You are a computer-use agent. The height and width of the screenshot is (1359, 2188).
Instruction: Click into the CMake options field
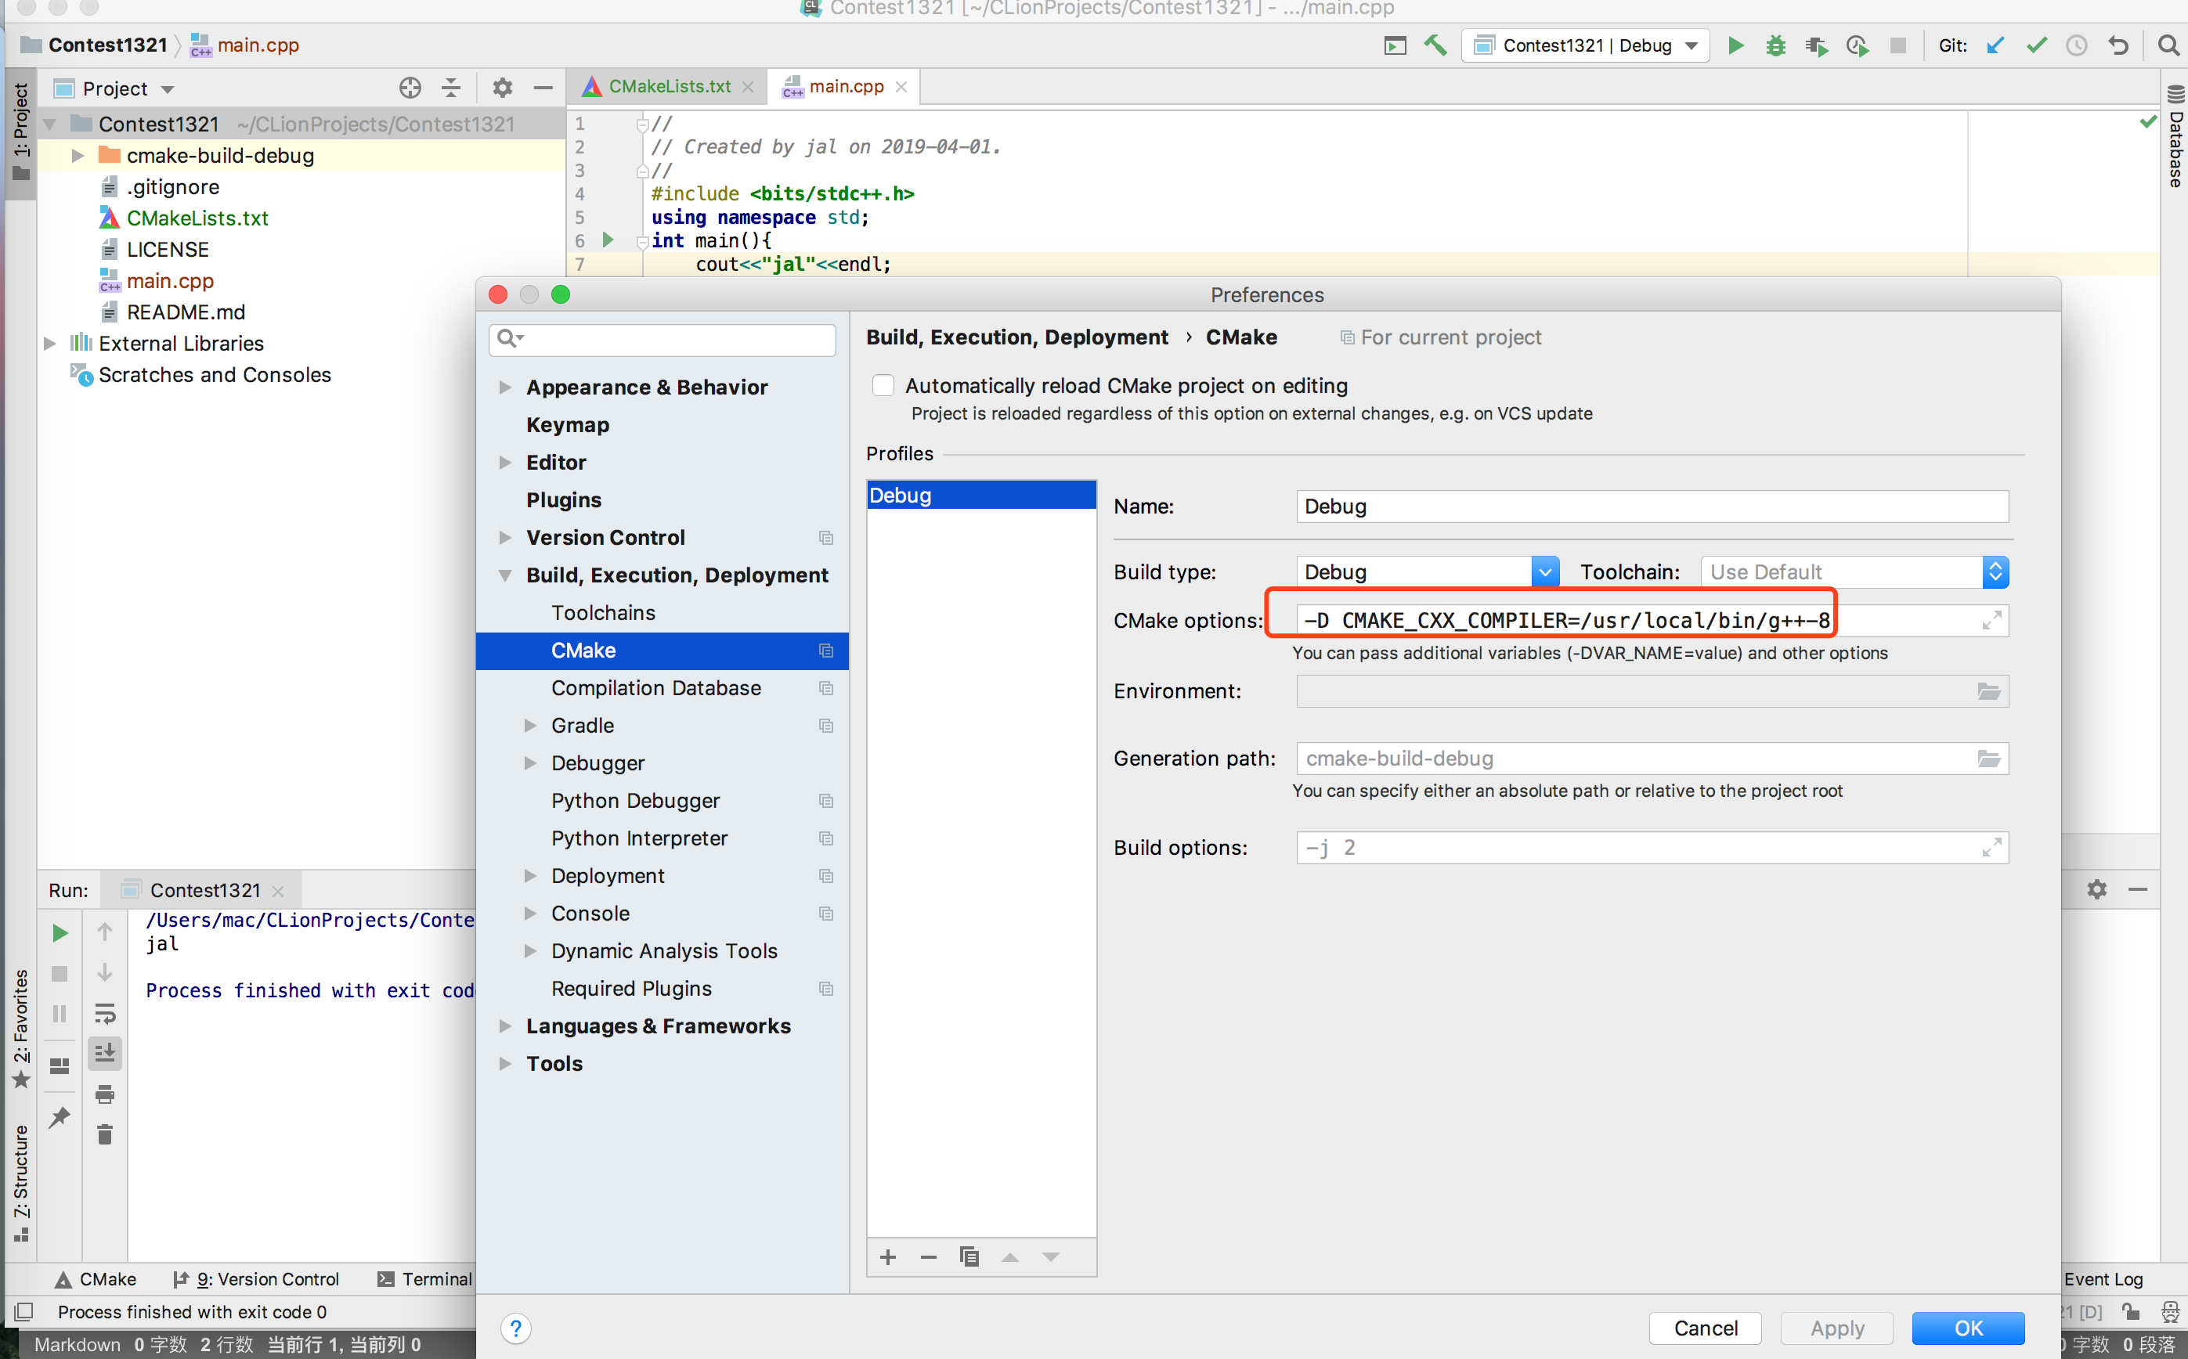pyautogui.click(x=1618, y=620)
